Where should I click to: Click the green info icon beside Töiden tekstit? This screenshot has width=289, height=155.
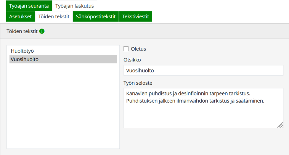tap(42, 31)
